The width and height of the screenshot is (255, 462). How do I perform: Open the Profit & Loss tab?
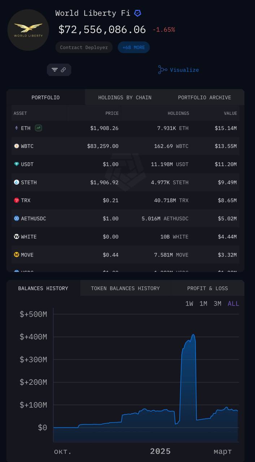tap(207, 288)
